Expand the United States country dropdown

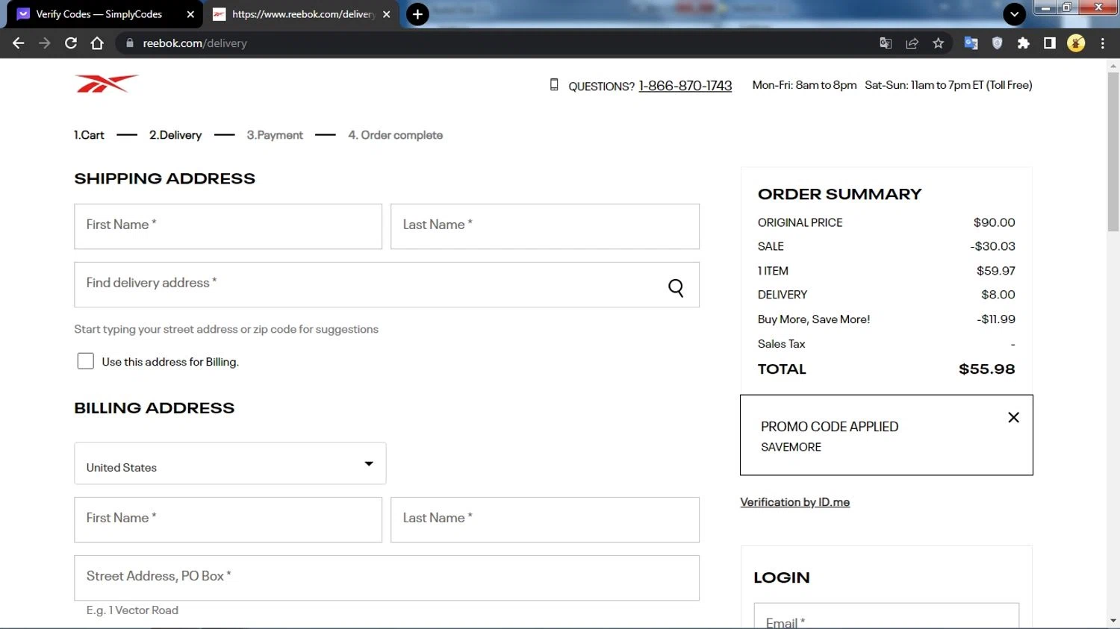(x=230, y=463)
